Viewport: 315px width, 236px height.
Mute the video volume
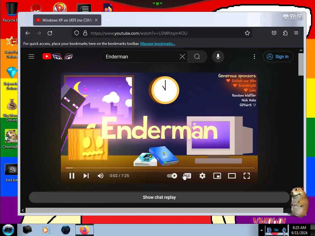pos(101,176)
